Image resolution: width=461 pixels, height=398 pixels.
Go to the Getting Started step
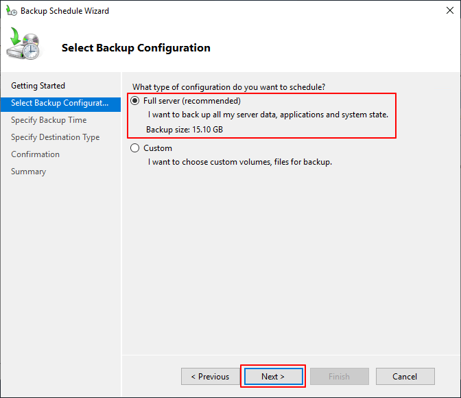(38, 86)
